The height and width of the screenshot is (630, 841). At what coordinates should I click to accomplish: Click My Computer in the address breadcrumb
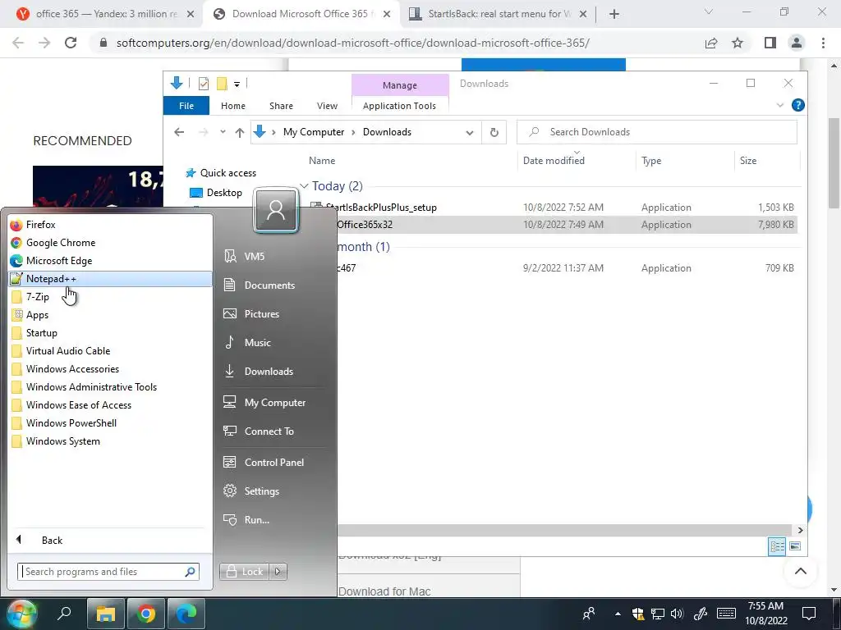[x=313, y=132]
